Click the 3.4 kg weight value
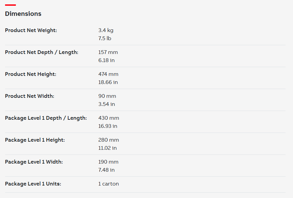Image resolution: width=293 pixels, height=198 pixels. point(106,30)
